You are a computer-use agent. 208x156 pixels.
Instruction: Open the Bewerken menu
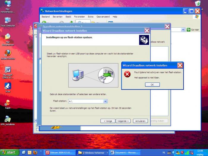point(58,17)
